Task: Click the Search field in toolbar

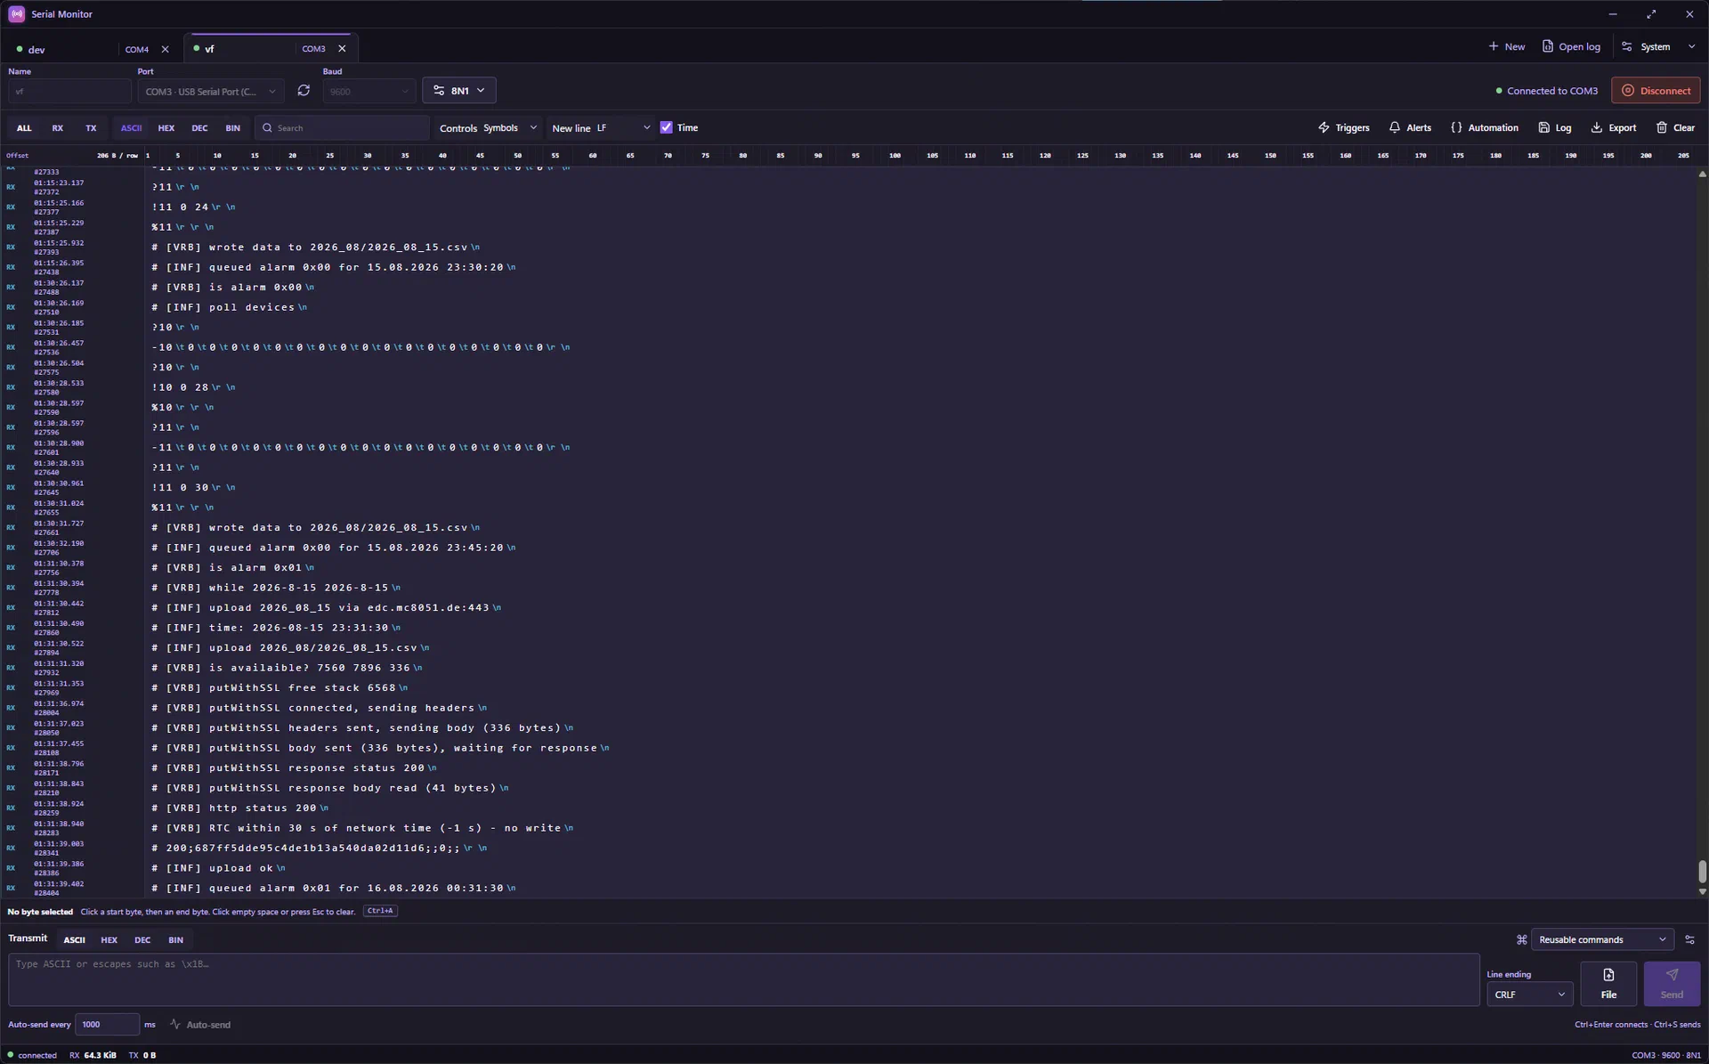Action: point(343,128)
